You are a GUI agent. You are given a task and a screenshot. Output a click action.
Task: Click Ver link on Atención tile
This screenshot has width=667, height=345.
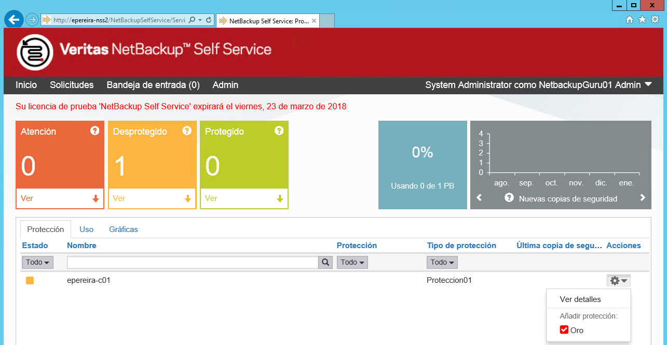tap(27, 198)
